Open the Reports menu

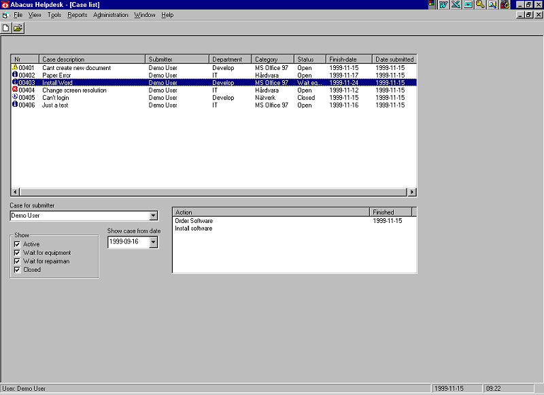click(x=78, y=15)
